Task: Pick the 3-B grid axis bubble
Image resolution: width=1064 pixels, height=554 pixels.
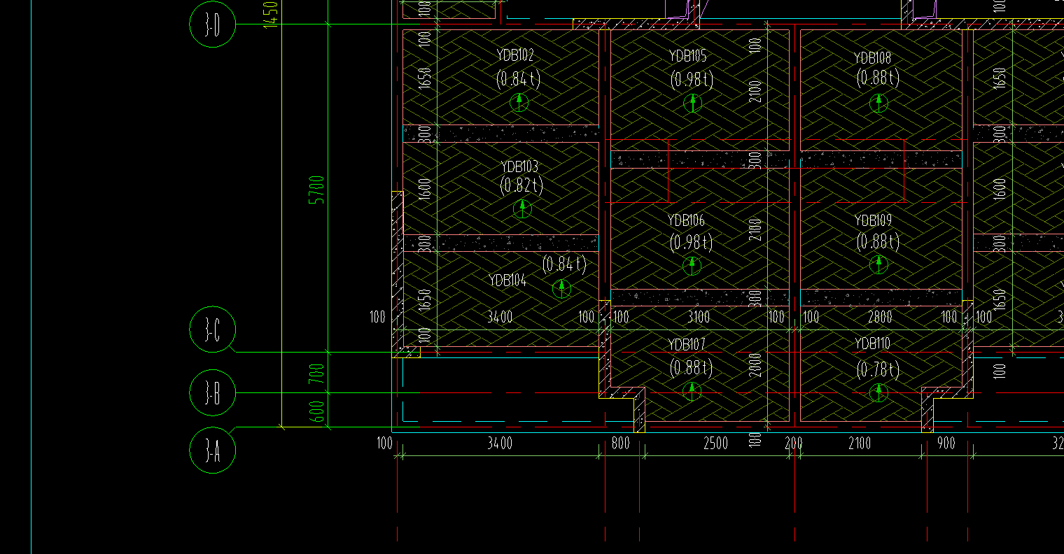Action: coord(213,392)
